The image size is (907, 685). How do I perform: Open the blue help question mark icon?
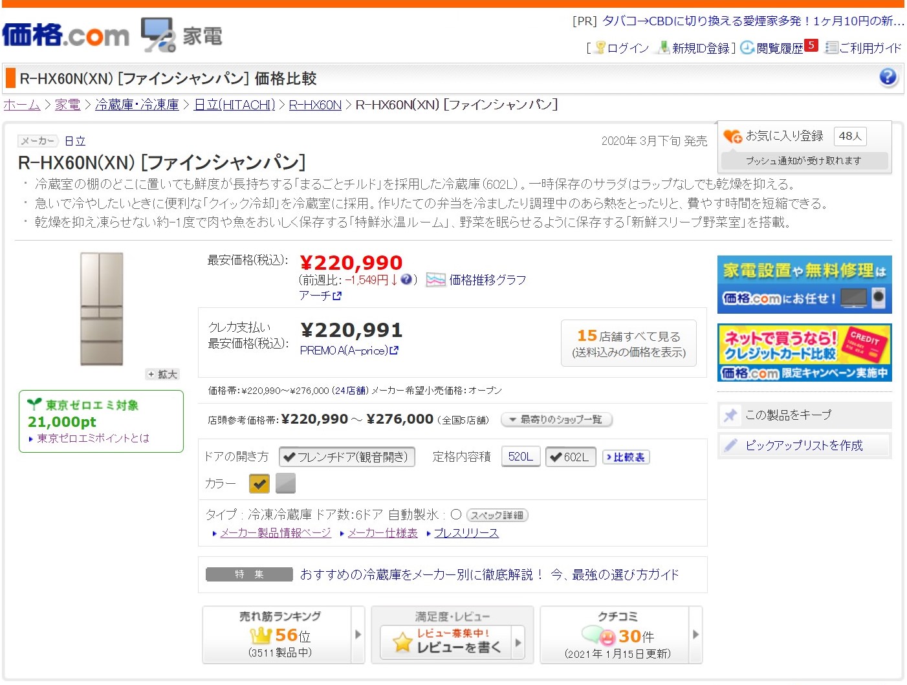888,78
